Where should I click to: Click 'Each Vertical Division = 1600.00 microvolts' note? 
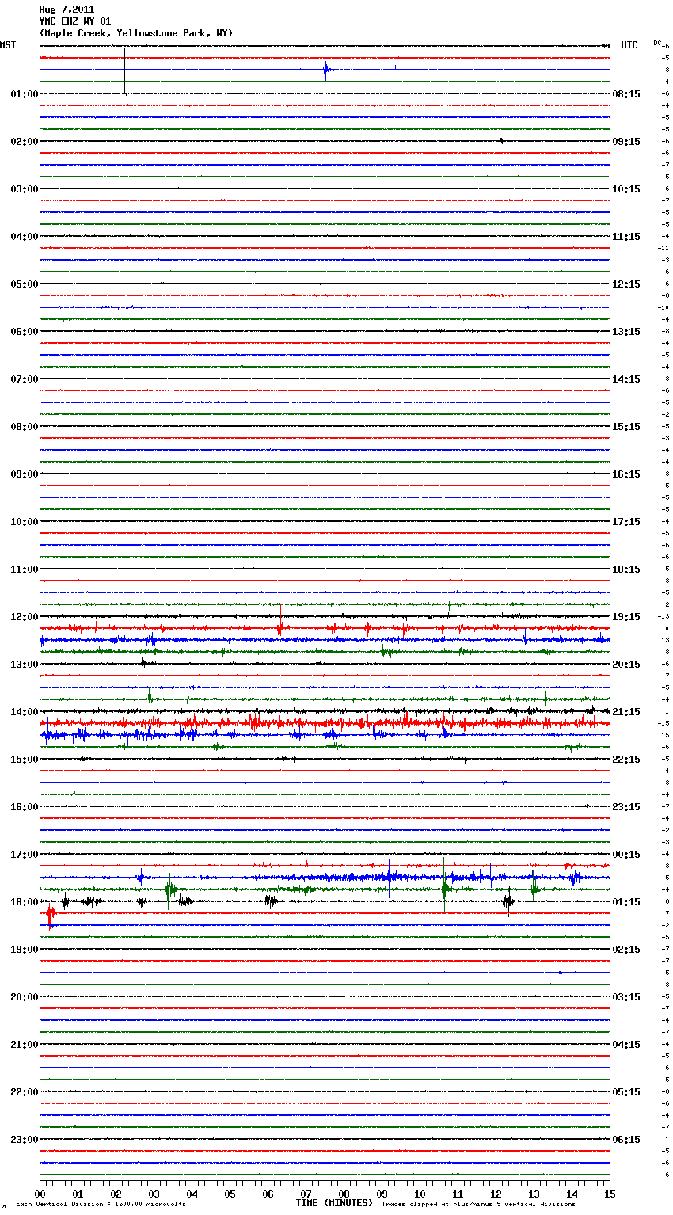(101, 1205)
